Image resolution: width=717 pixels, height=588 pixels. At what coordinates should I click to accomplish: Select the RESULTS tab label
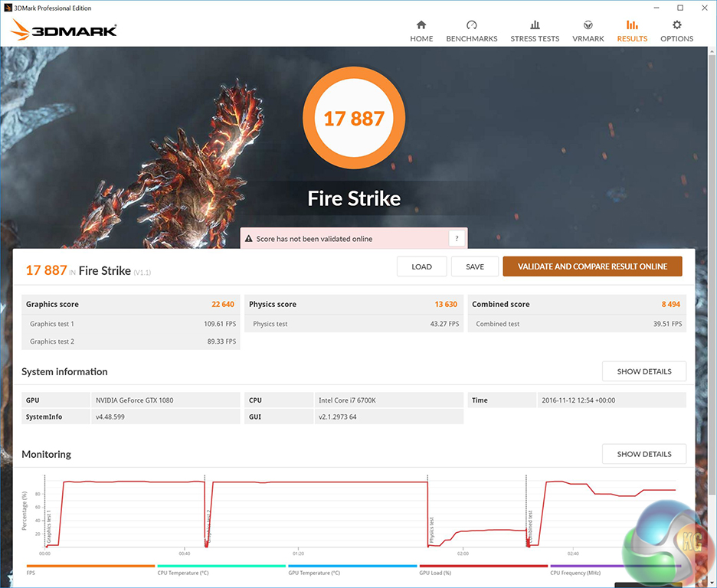(x=632, y=39)
